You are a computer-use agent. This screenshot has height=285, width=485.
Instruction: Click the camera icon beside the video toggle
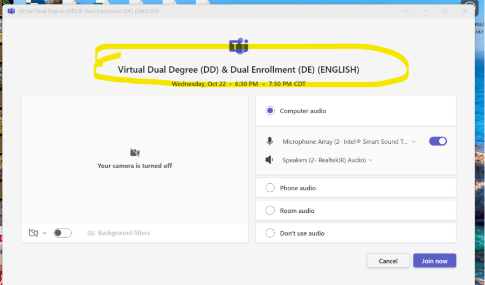pos(33,233)
